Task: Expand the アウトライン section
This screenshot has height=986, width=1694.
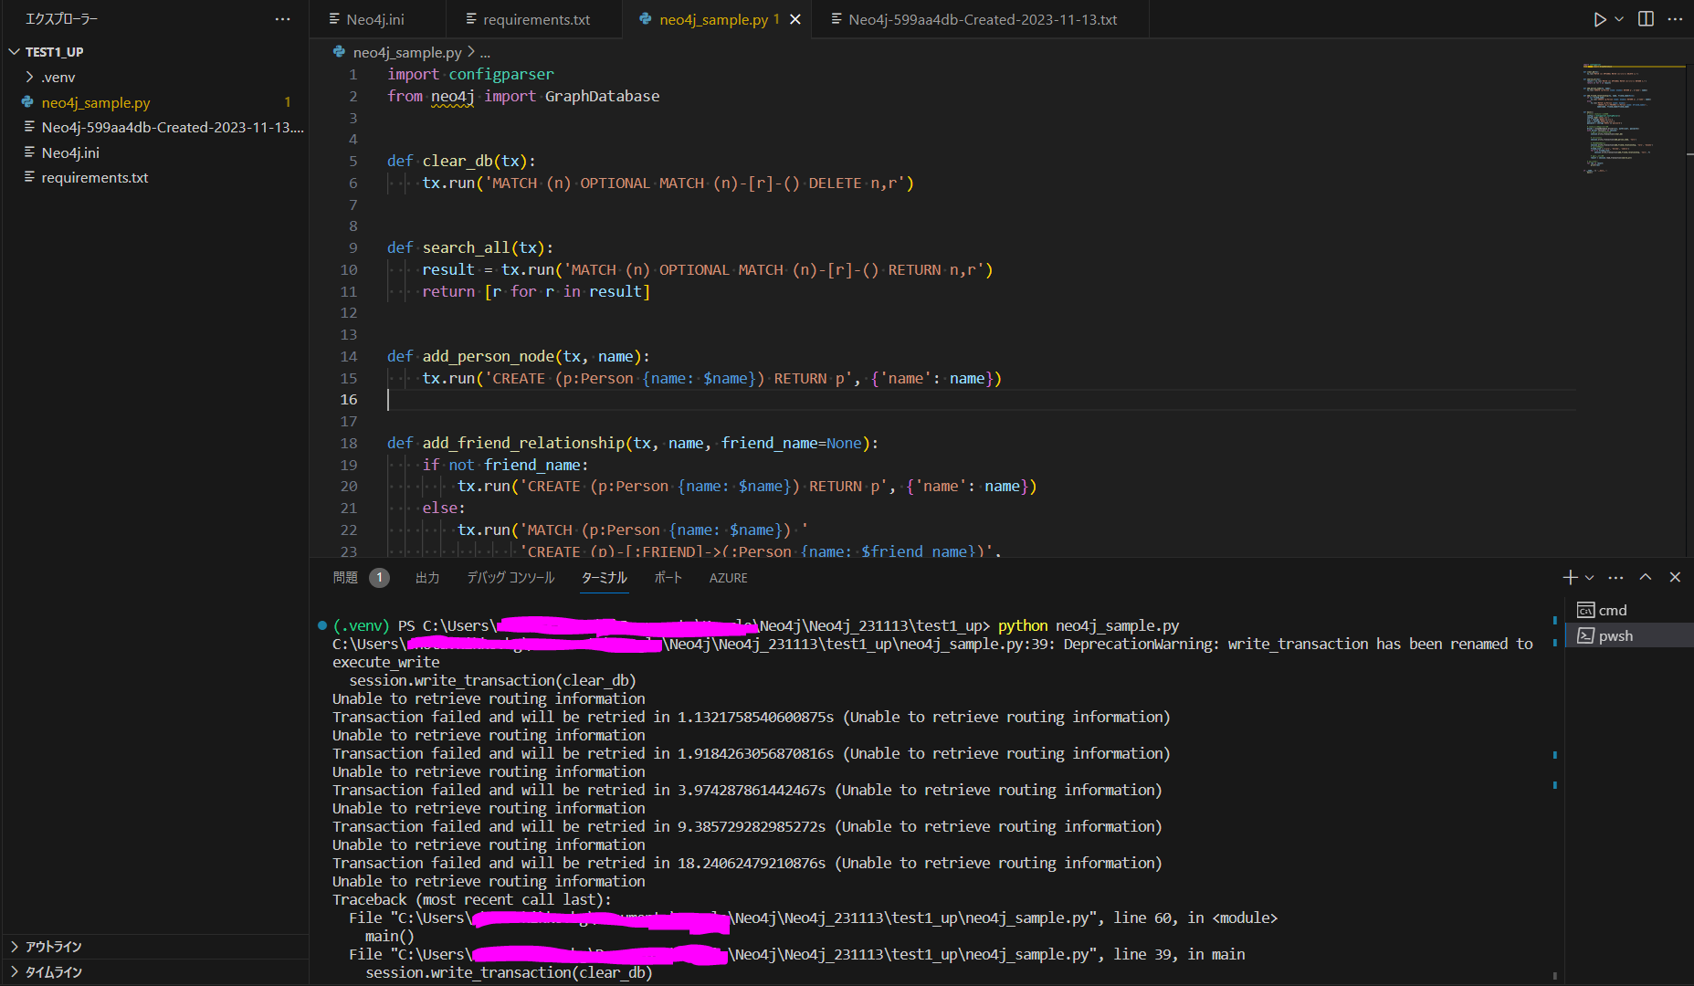Action: point(53,947)
